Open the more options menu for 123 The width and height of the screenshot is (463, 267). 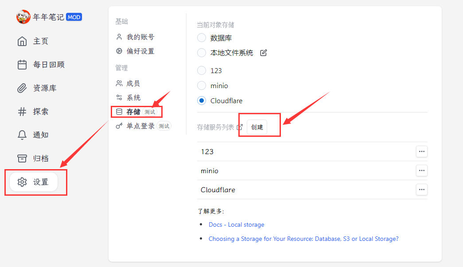(x=421, y=151)
